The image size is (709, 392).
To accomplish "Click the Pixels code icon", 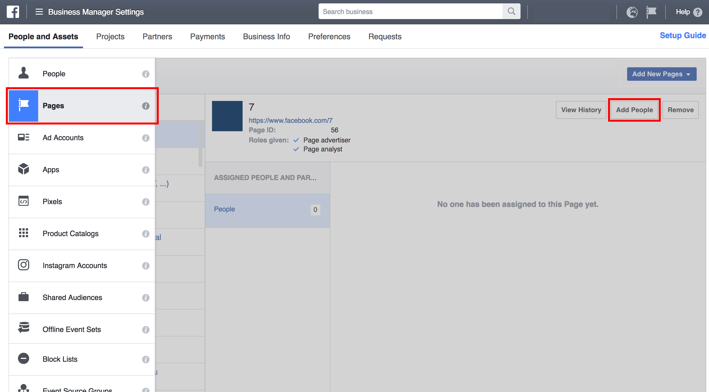I will pos(24,201).
